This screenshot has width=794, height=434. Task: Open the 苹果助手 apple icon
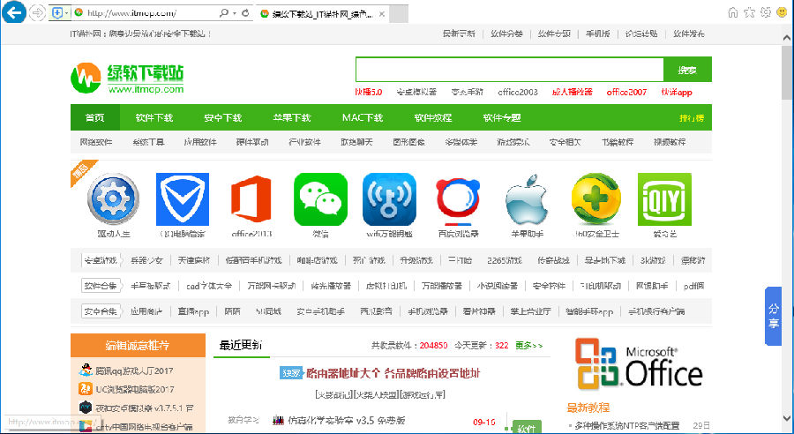click(x=528, y=199)
